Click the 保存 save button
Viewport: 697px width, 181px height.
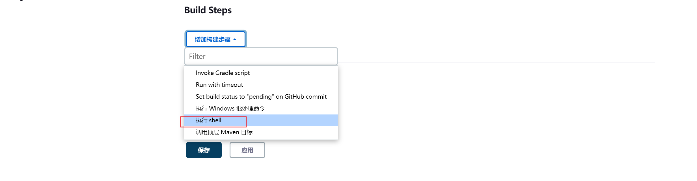point(204,150)
